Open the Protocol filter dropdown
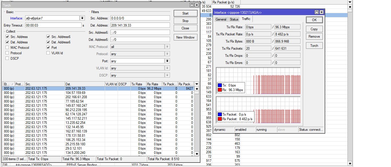This screenshot has width=391, height=167. tap(167, 54)
